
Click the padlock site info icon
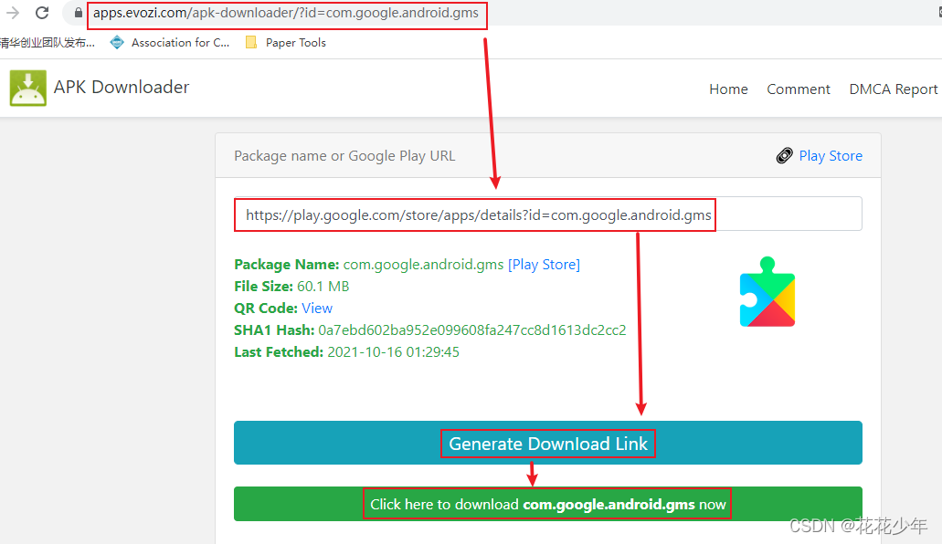click(78, 13)
